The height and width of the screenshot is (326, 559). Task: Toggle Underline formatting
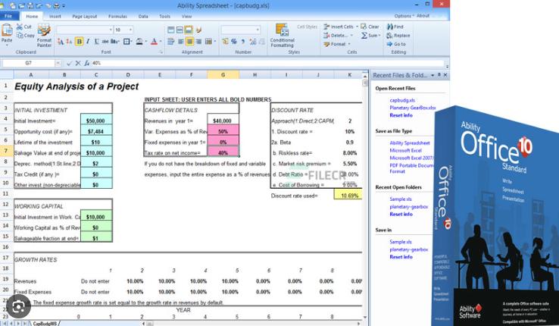click(x=97, y=42)
